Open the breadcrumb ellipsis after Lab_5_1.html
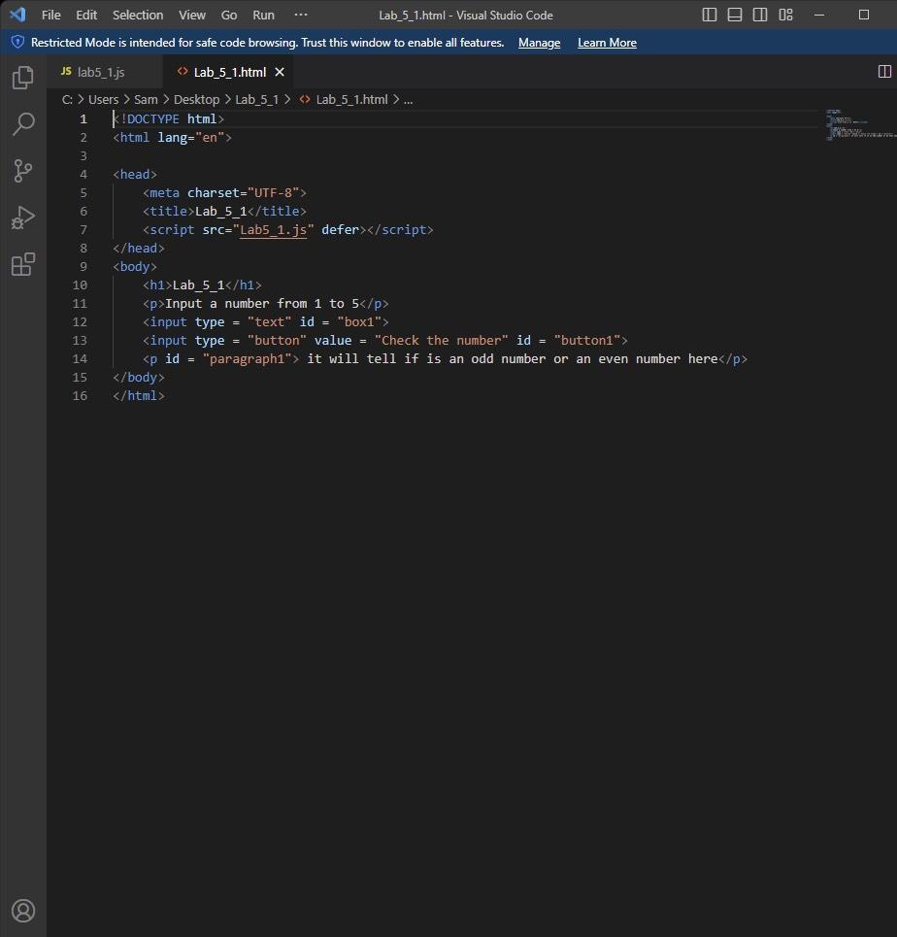Viewport: 897px width, 937px height. pyautogui.click(x=408, y=99)
